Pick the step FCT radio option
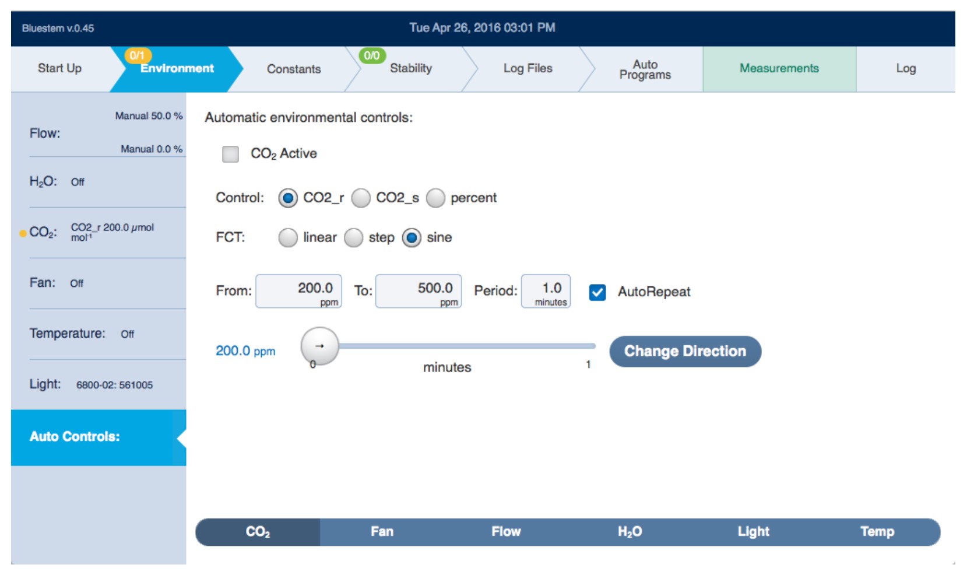The image size is (974, 575). pos(353,238)
